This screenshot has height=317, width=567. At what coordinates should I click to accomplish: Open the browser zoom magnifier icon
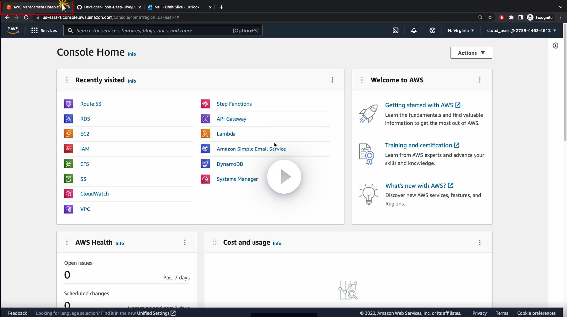click(x=480, y=17)
